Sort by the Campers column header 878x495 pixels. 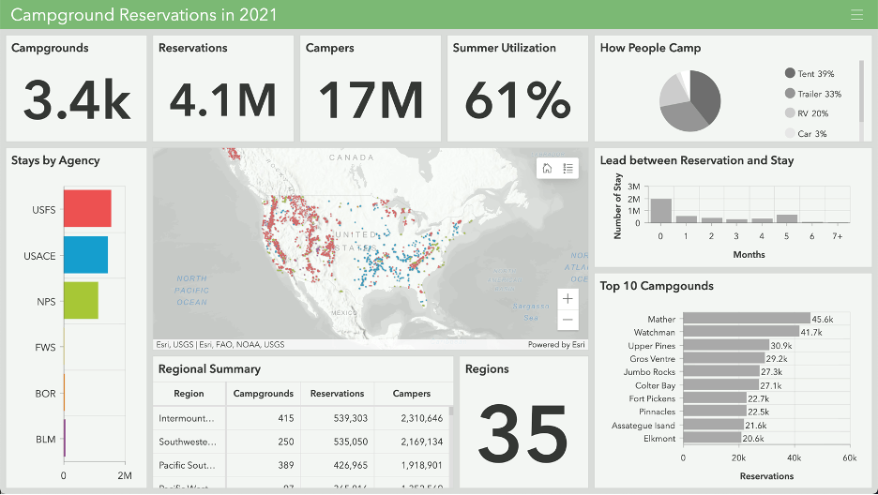coord(412,394)
